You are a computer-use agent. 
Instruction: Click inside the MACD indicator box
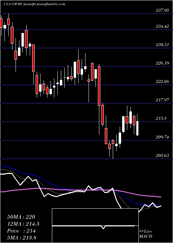pos(95,226)
